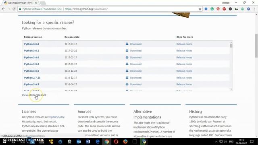Open Firefox from the taskbar

tap(125, 141)
